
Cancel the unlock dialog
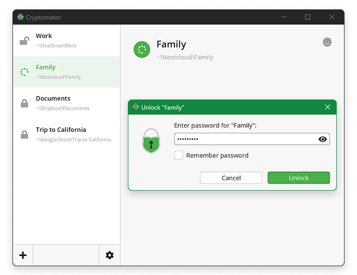coord(231,178)
